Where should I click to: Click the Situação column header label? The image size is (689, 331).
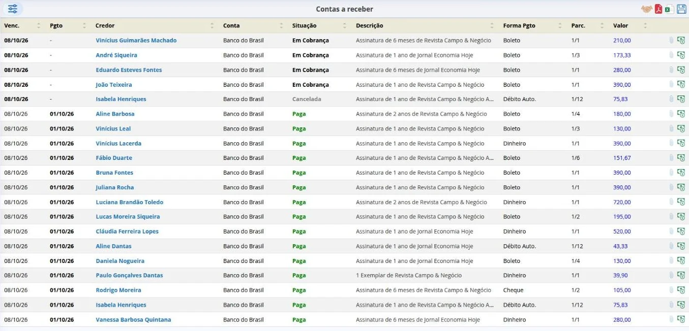tap(304, 25)
